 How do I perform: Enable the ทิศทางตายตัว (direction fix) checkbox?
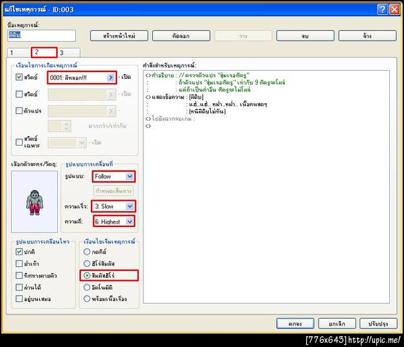[19, 275]
